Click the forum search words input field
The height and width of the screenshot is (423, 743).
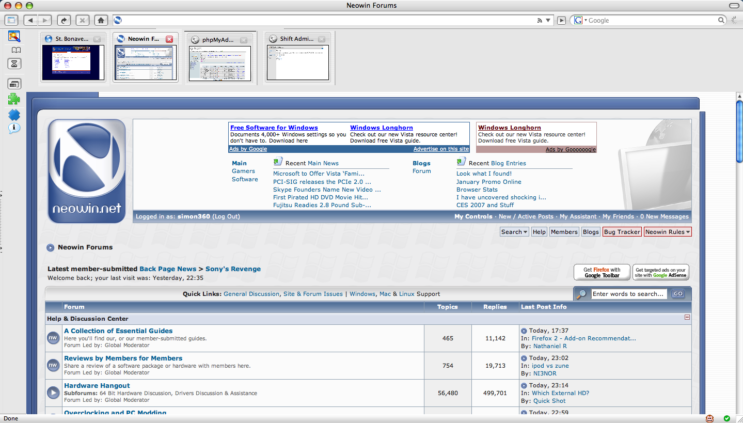628,294
